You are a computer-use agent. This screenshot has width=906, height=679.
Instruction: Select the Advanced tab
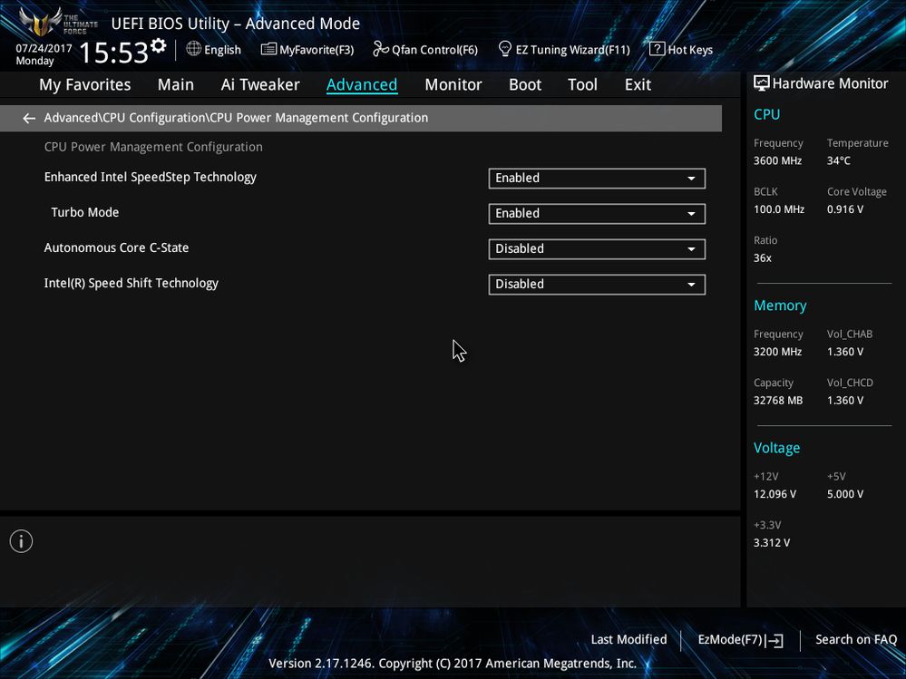(362, 85)
